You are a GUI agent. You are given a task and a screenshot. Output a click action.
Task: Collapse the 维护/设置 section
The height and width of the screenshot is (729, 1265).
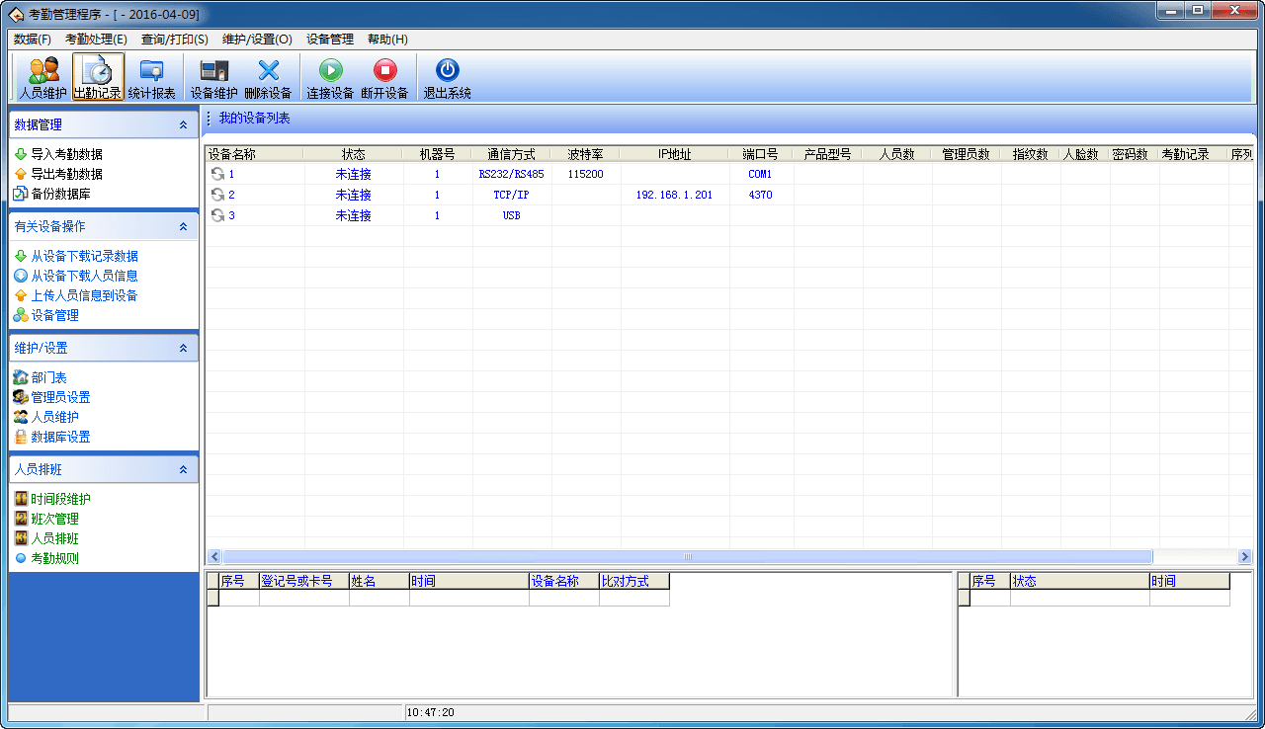(183, 349)
